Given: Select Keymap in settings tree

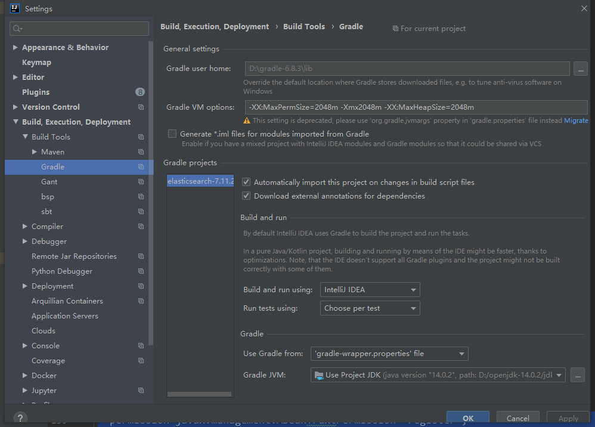Looking at the screenshot, I should click(36, 62).
